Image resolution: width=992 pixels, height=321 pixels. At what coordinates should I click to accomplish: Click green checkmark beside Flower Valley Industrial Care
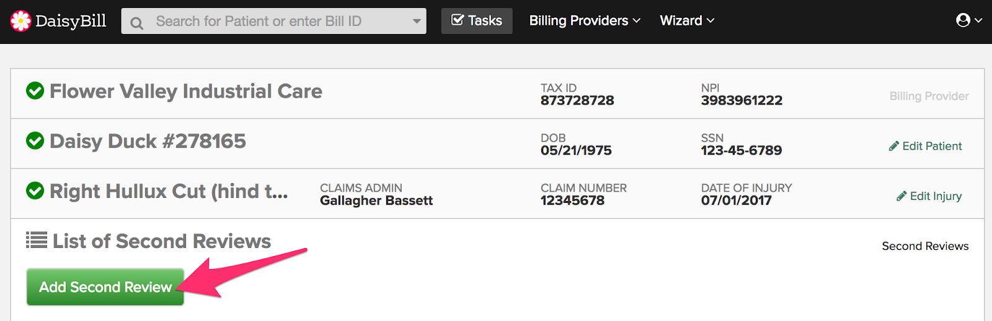pyautogui.click(x=35, y=91)
